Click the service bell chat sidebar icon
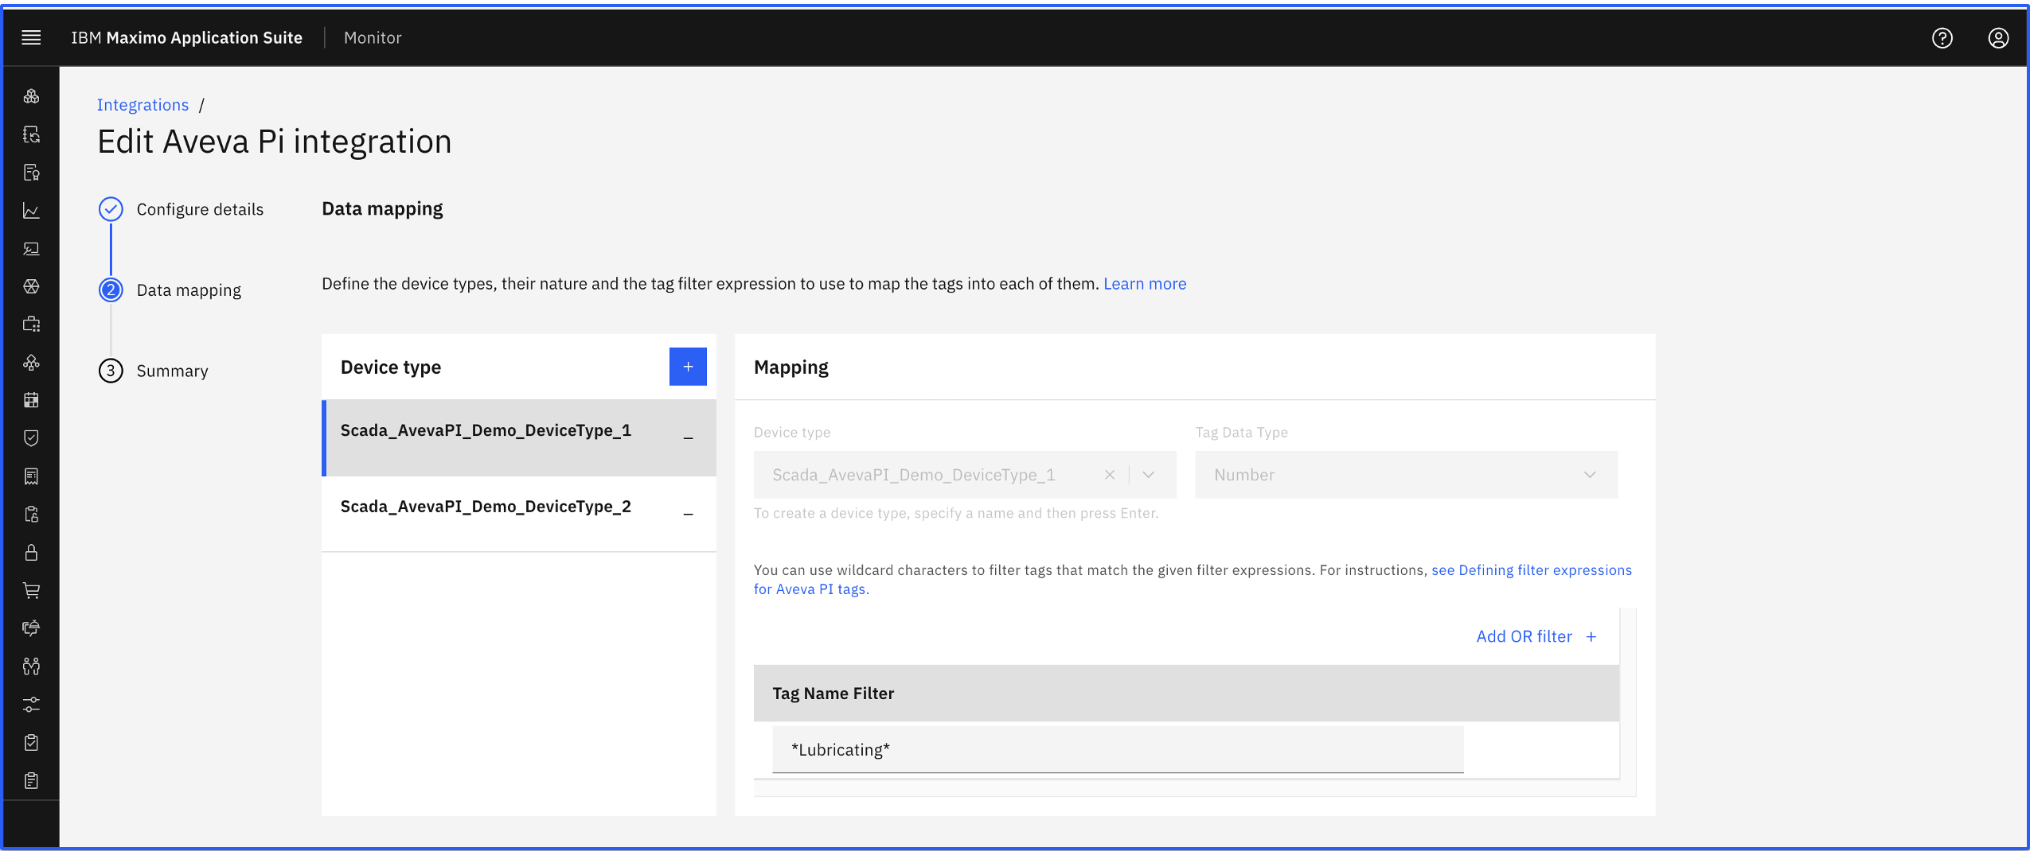 click(31, 628)
